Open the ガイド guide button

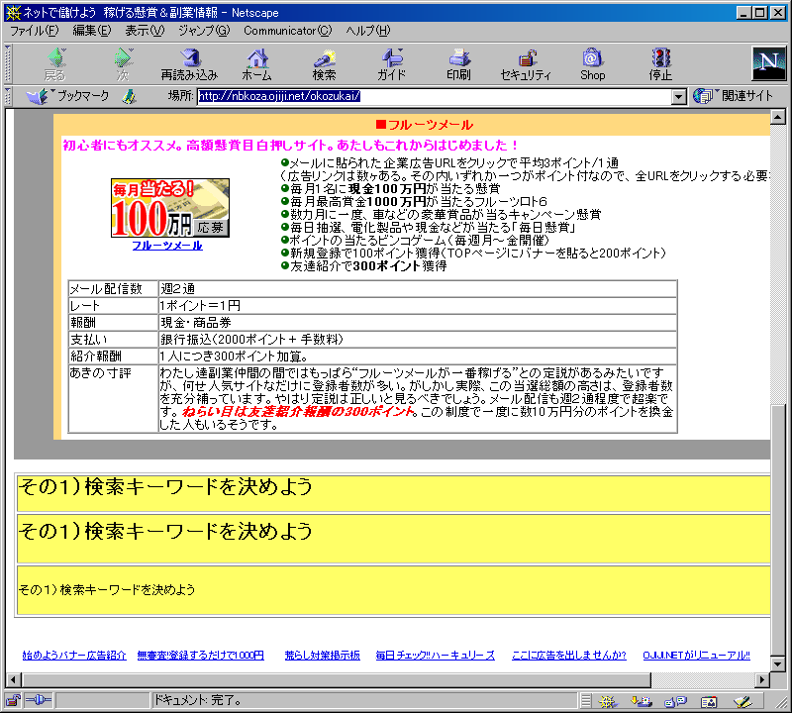(391, 64)
